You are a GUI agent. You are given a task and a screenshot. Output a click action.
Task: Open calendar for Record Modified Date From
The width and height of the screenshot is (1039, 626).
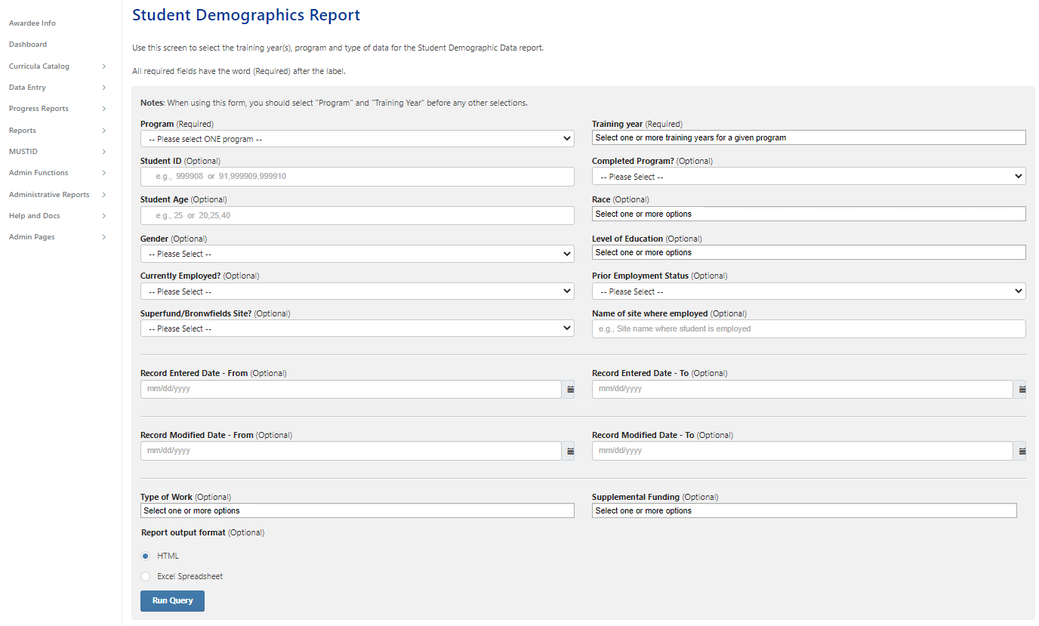click(x=570, y=452)
